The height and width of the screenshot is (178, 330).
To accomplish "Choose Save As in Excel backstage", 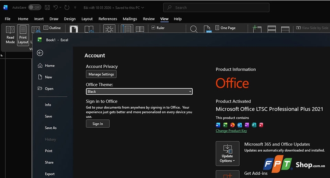I will pyautogui.click(x=50, y=128).
